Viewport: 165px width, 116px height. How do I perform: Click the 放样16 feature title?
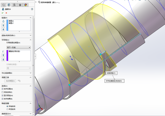point(8,9)
